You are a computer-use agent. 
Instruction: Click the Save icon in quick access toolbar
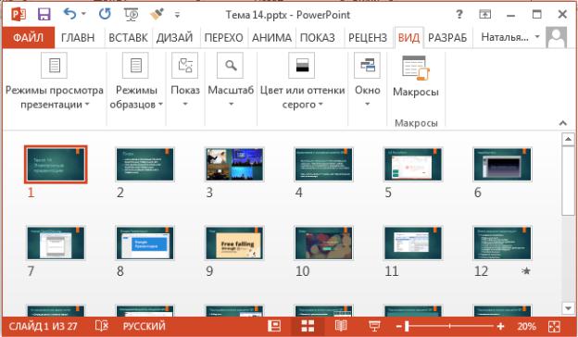44,15
